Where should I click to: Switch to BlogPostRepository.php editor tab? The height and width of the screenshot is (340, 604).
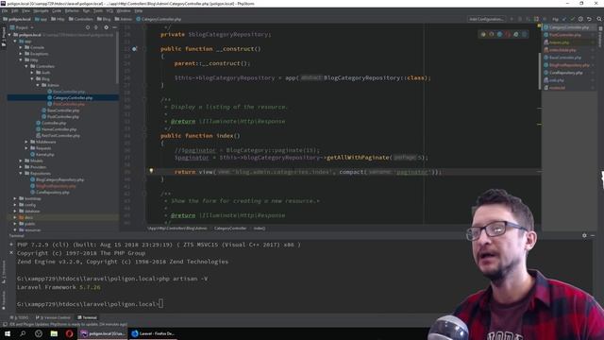568,65
